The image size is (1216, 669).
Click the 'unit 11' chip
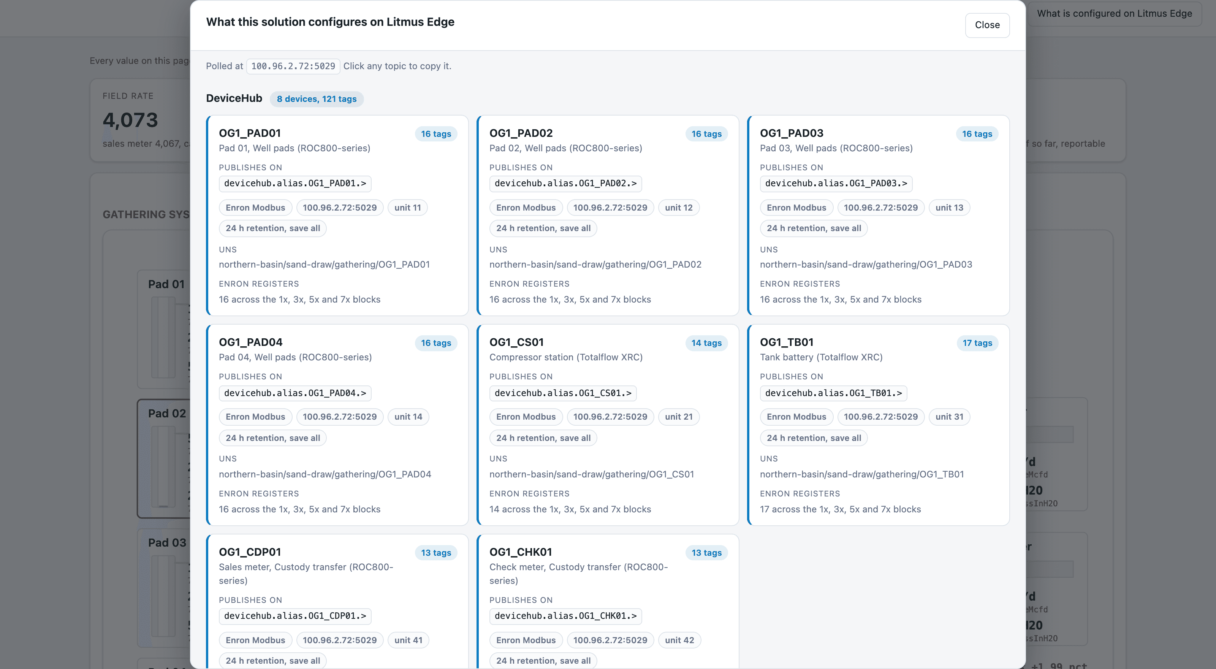click(407, 207)
